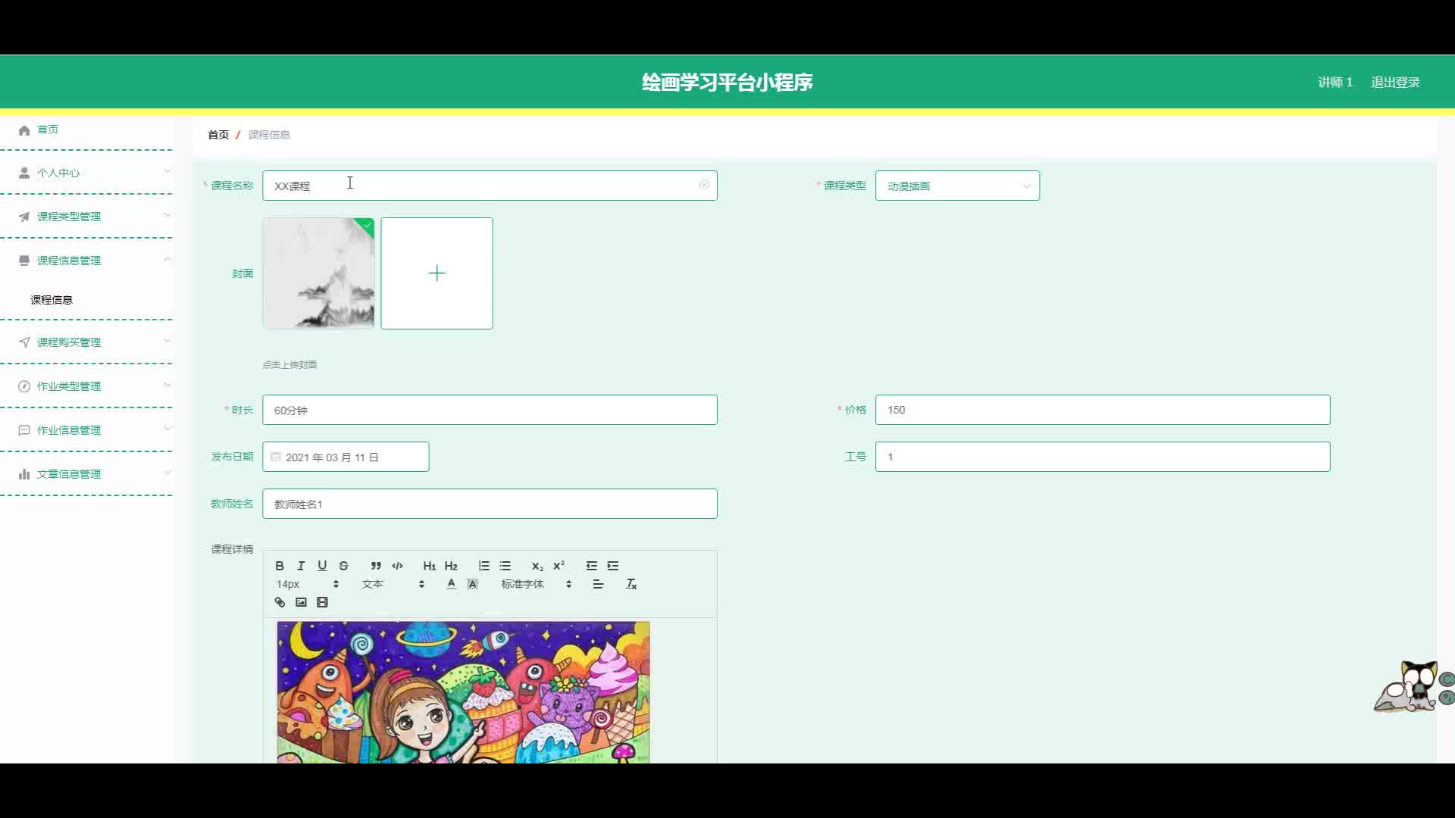Insert a hyperlink in the editor
The image size is (1455, 818).
click(x=280, y=602)
